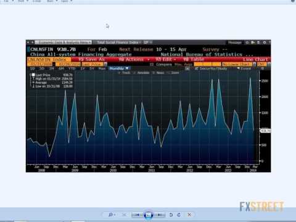
Task: Expand the Edit dropdown in red toolbar
Action: pyautogui.click(x=166, y=59)
